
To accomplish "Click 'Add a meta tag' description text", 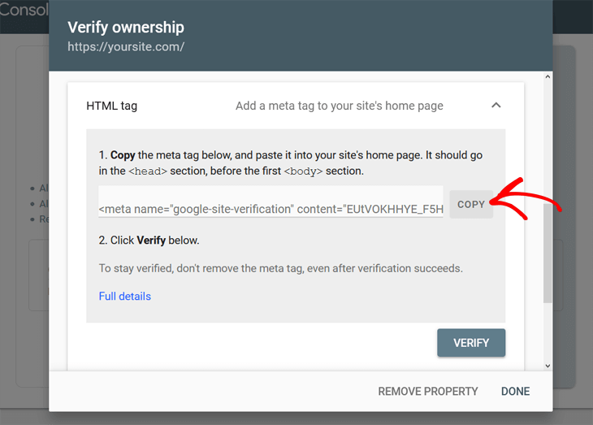I will tap(339, 106).
